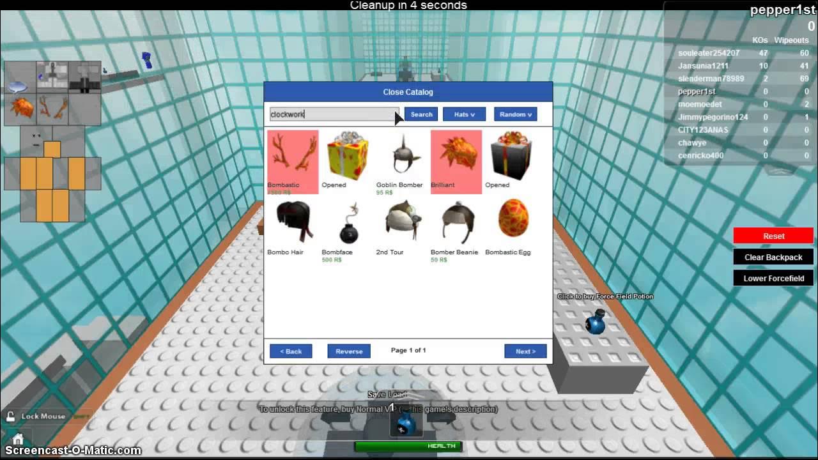Select cenricko400 in the player list

click(x=700, y=155)
